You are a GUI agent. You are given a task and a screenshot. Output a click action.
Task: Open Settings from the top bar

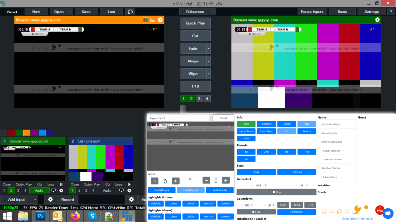[x=371, y=12]
